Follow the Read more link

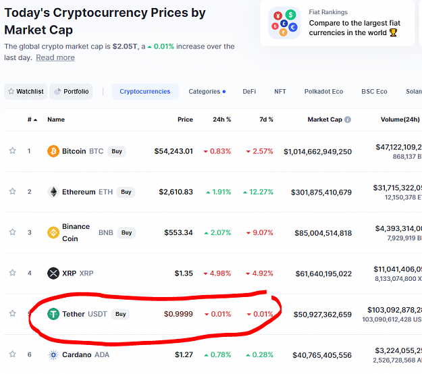pyautogui.click(x=55, y=57)
